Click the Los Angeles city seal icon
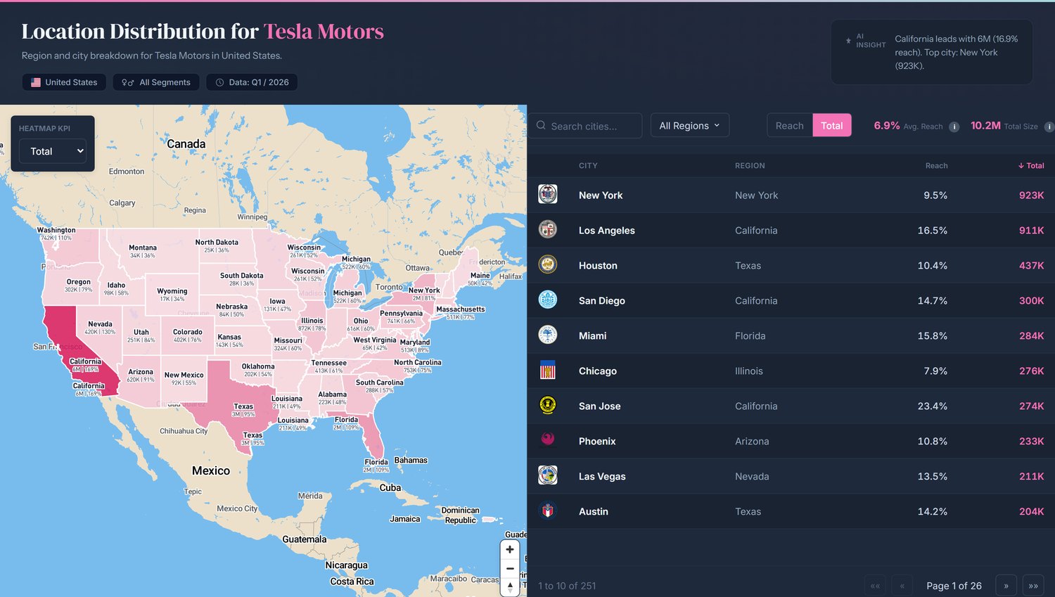This screenshot has width=1055, height=597. (547, 229)
